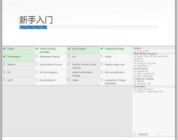Click the spinner icon beside Gradle
178x140 pixels.
(x=101, y=56)
